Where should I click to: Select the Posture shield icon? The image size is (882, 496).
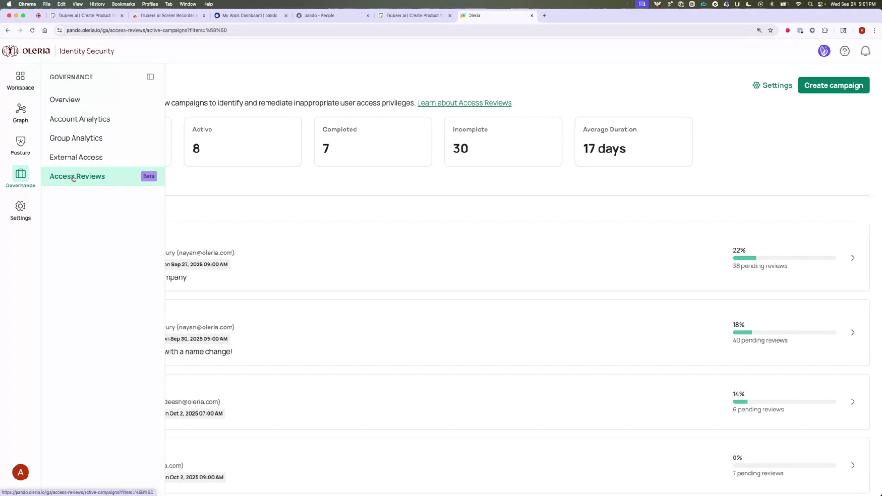(x=20, y=145)
